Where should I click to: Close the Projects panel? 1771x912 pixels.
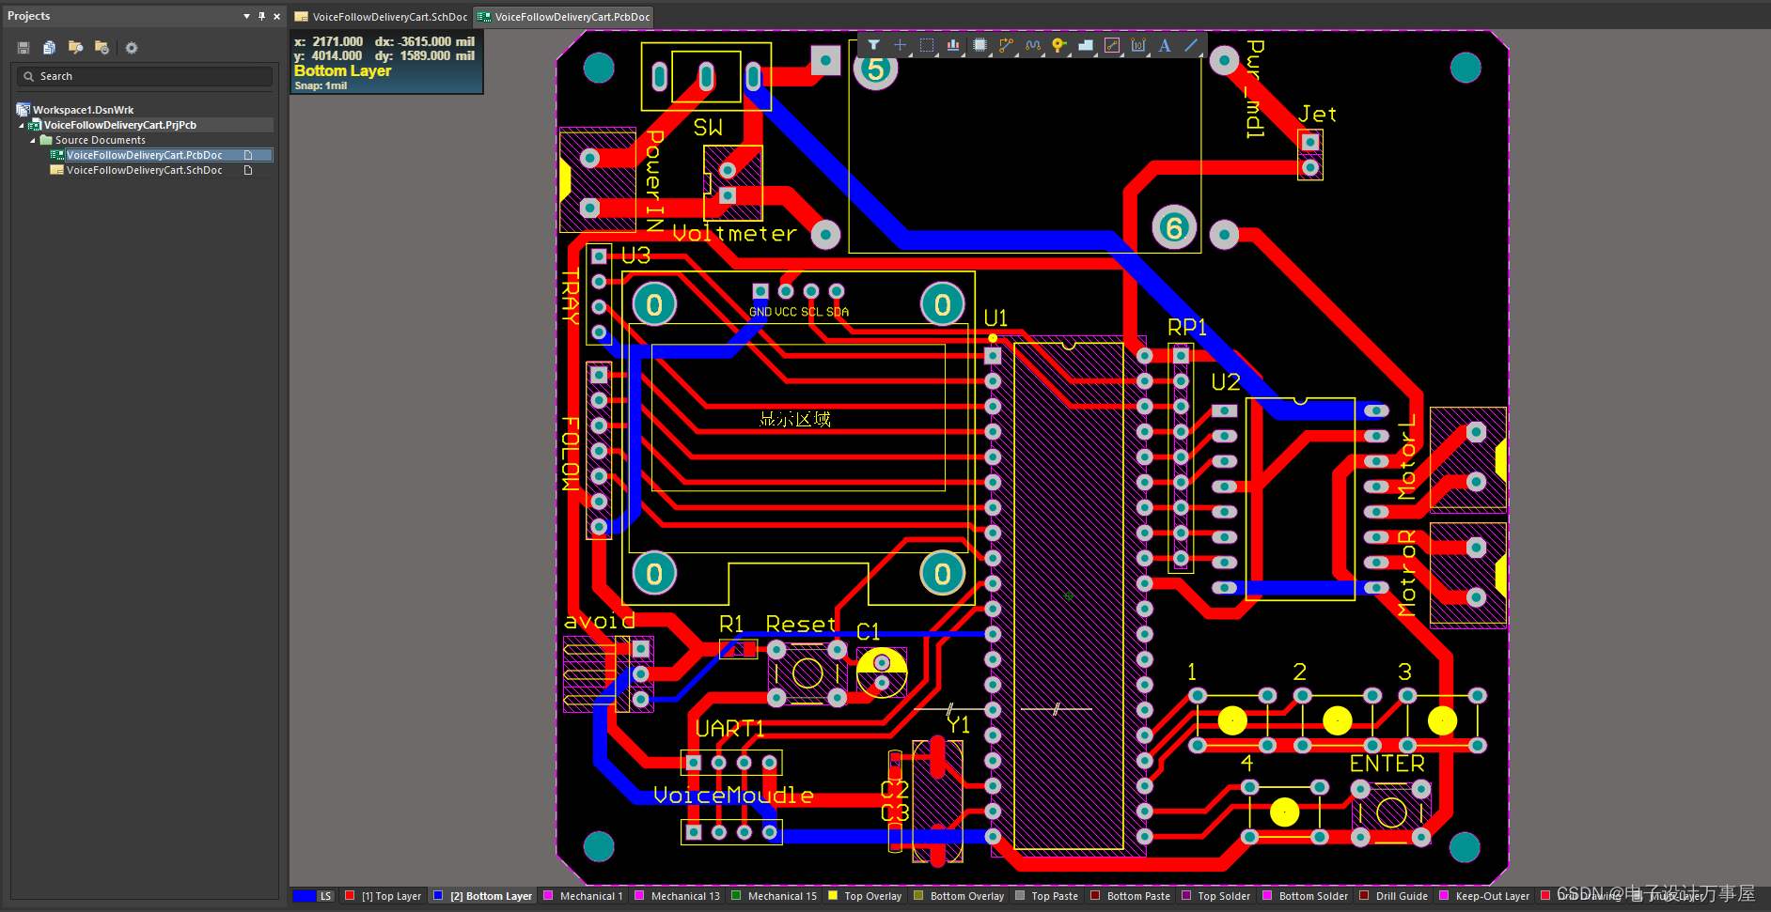[276, 16]
